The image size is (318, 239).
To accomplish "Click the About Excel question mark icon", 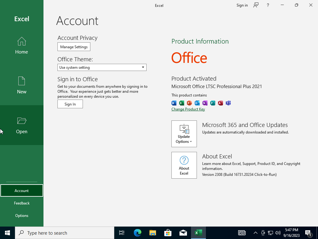I will coord(184,161).
